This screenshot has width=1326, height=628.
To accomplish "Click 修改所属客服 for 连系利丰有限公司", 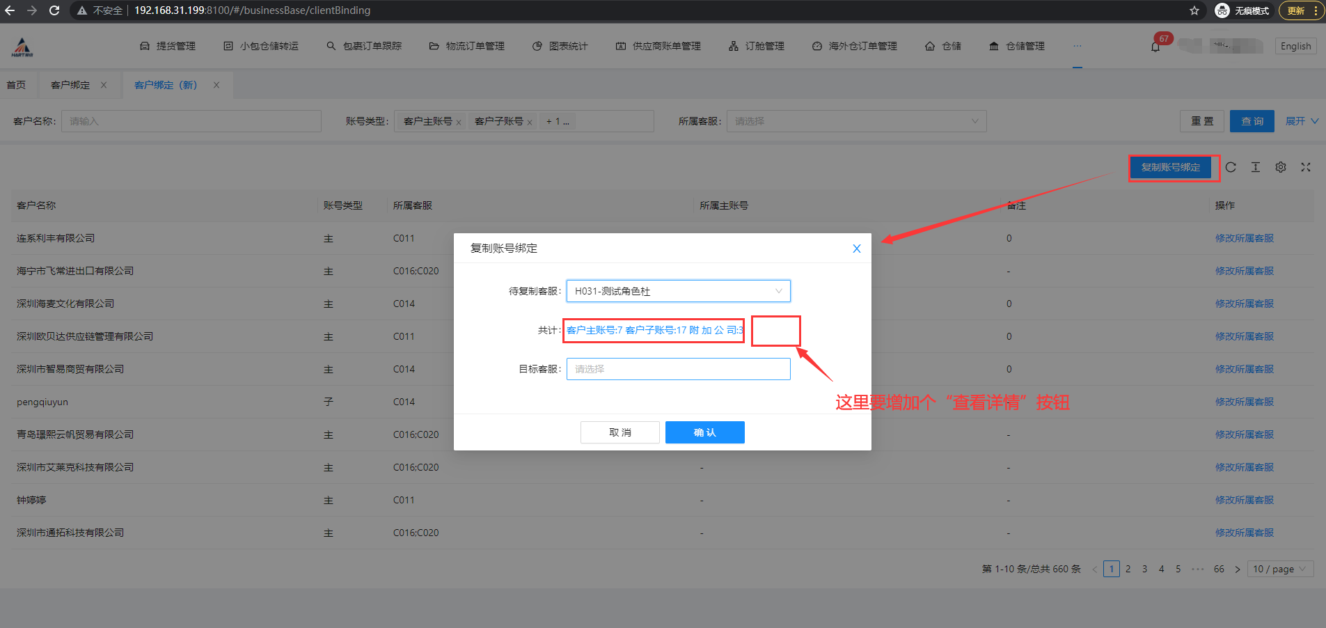I will 1244,238.
